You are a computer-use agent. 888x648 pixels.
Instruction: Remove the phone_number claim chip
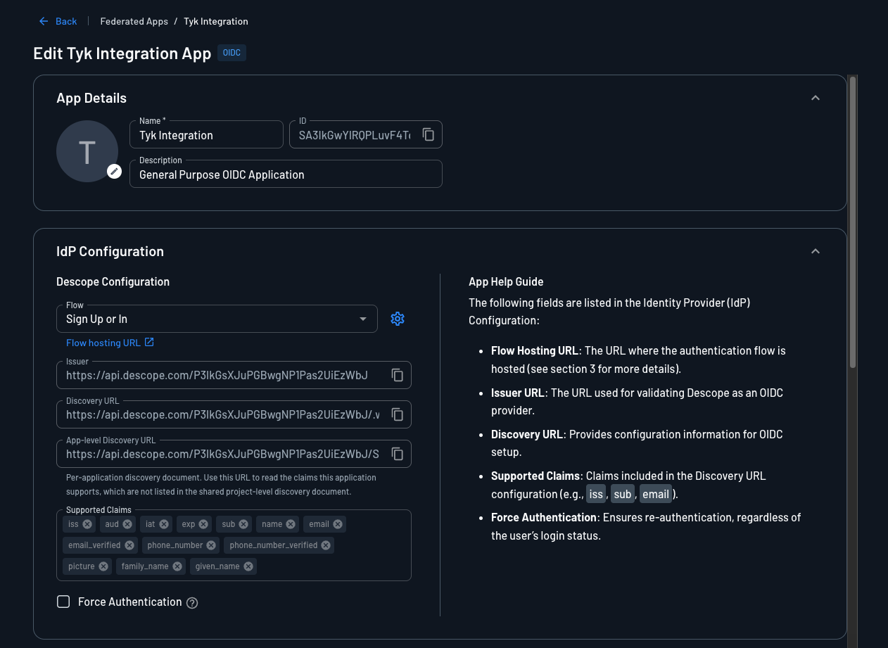[212, 545]
